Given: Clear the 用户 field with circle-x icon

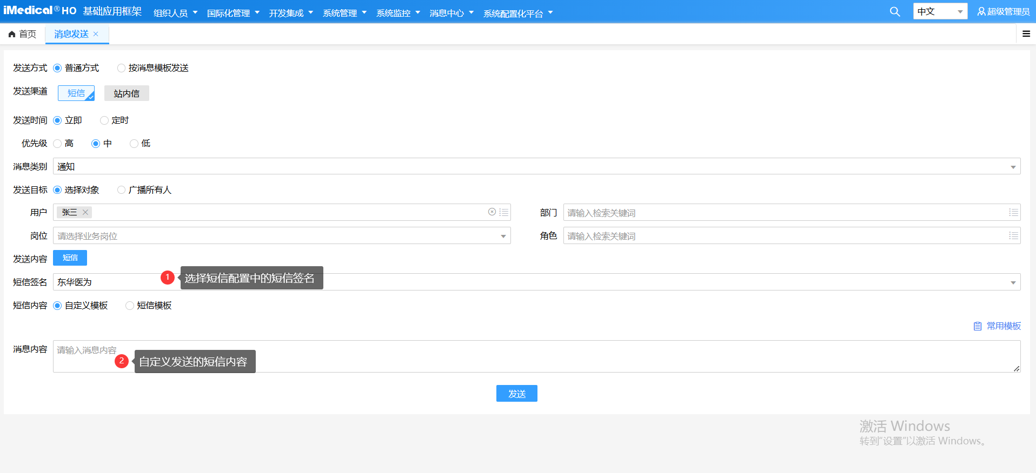Looking at the screenshot, I should [492, 212].
